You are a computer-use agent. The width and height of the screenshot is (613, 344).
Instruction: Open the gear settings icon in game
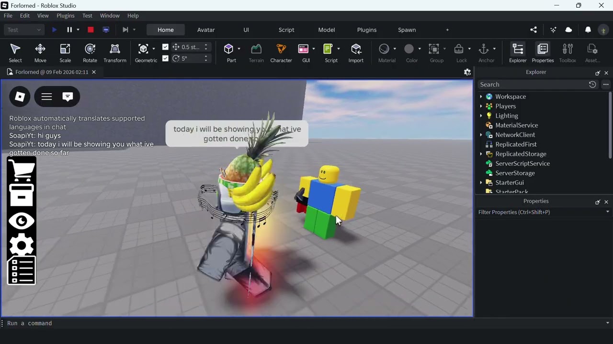22,246
